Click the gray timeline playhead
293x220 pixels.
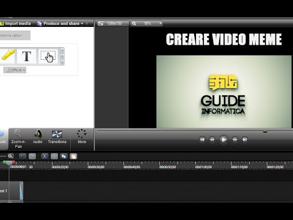9,163
